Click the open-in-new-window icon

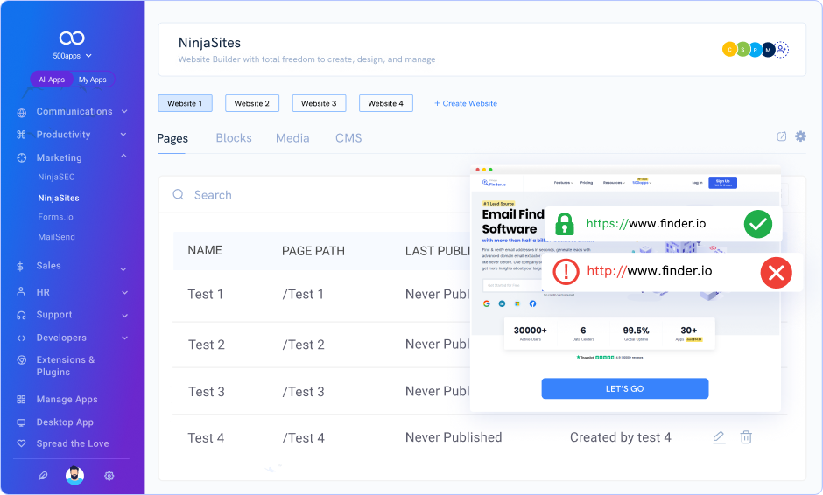click(x=782, y=136)
